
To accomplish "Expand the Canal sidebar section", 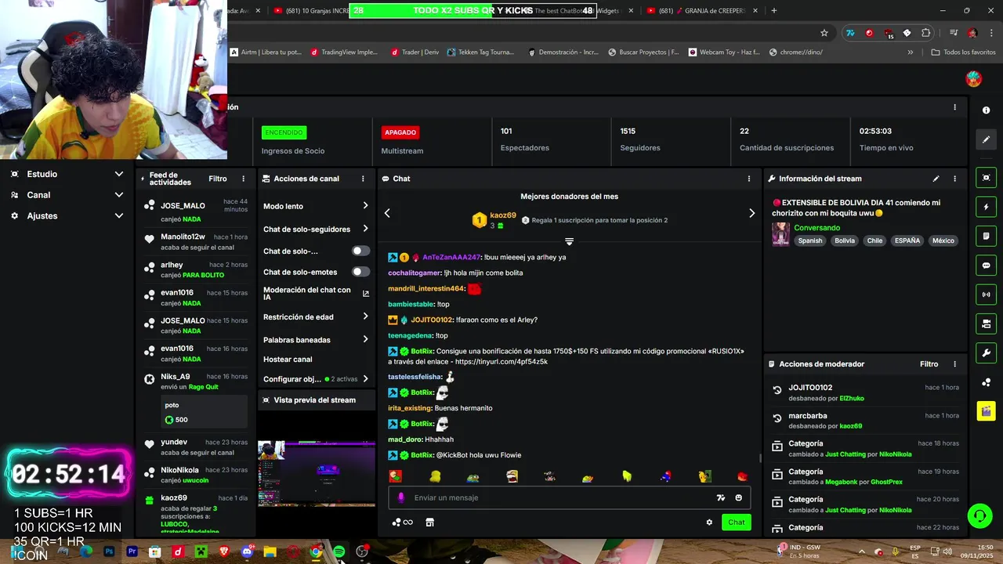I will (67, 195).
